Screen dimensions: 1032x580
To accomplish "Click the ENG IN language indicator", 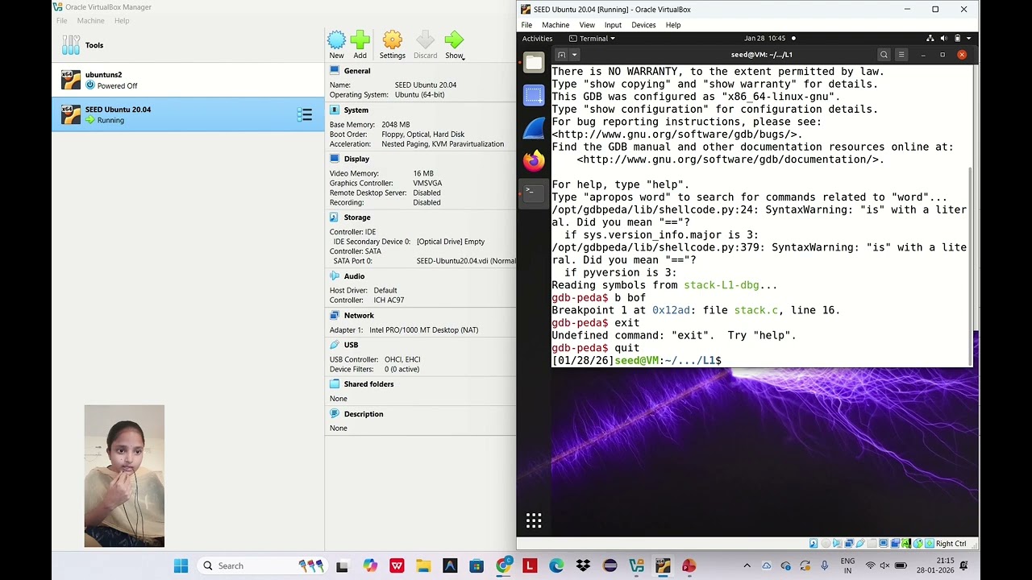I will (847, 565).
